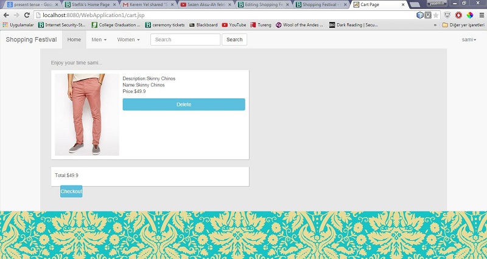Screen dimensions: 487x259
Task: Click the Search button
Action: [x=234, y=40]
